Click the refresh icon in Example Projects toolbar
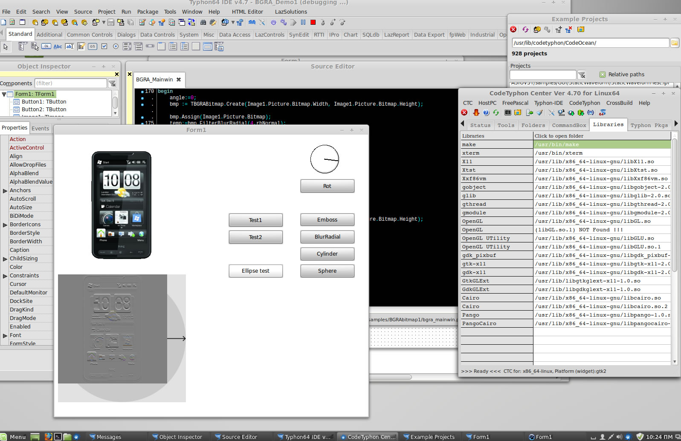 point(525,29)
